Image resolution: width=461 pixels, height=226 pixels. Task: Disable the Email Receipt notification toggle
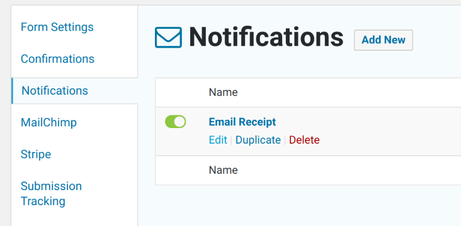tap(175, 122)
